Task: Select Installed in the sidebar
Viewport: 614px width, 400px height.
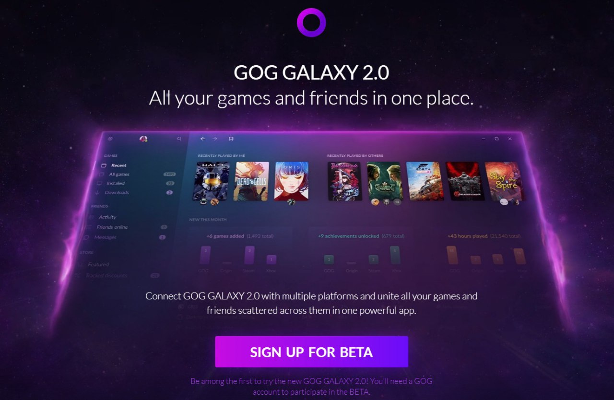Action: pyautogui.click(x=133, y=183)
